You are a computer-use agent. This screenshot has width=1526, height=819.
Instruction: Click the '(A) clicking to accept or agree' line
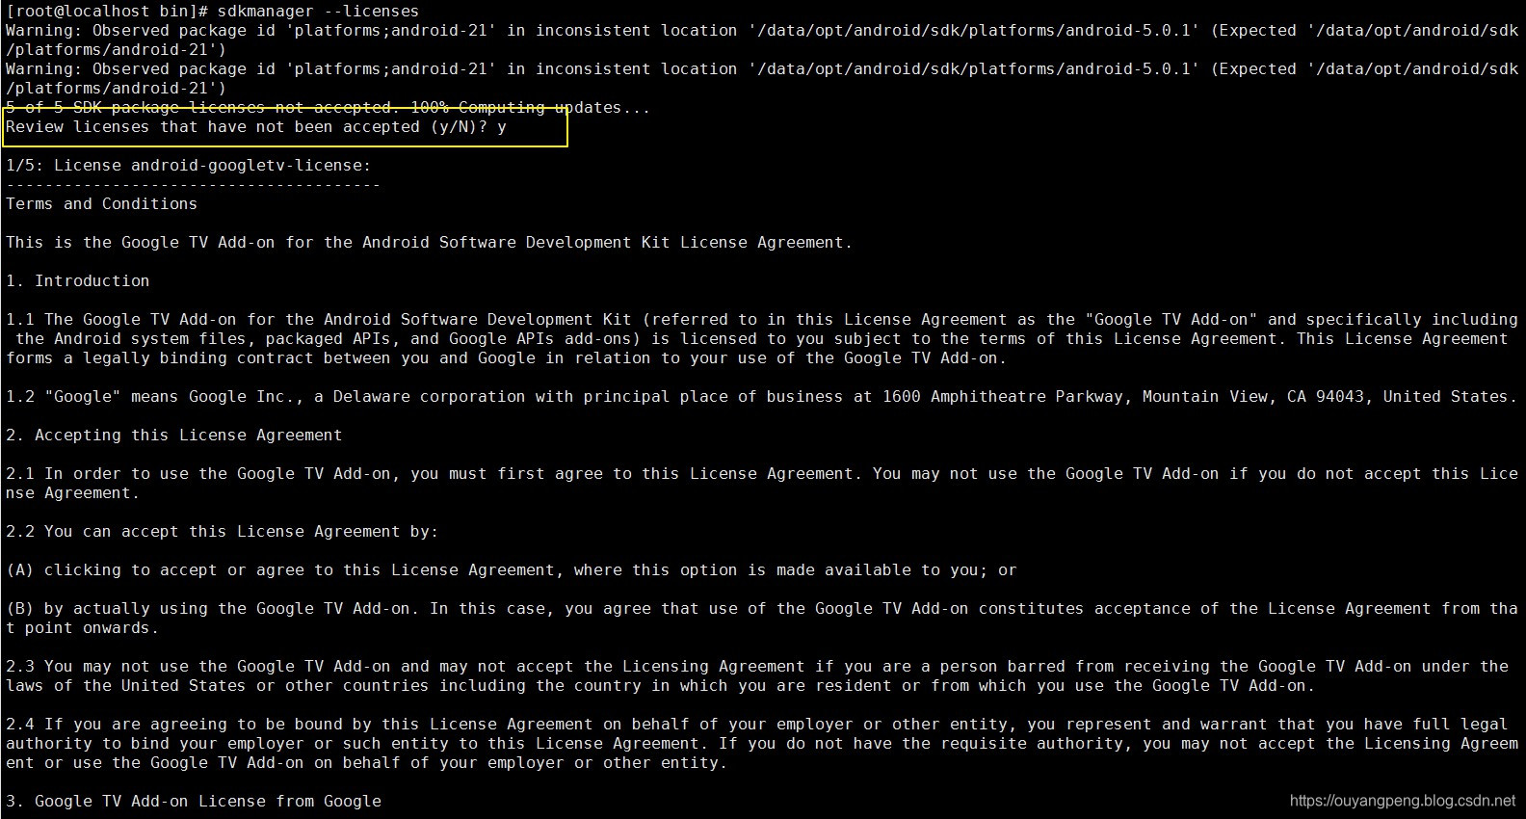pos(512,570)
